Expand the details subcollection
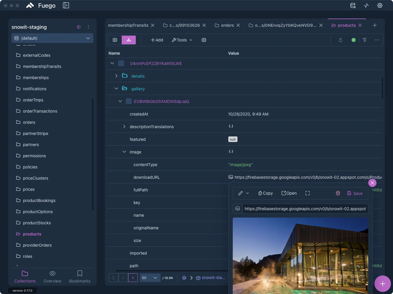The height and width of the screenshot is (294, 393). [x=116, y=76]
